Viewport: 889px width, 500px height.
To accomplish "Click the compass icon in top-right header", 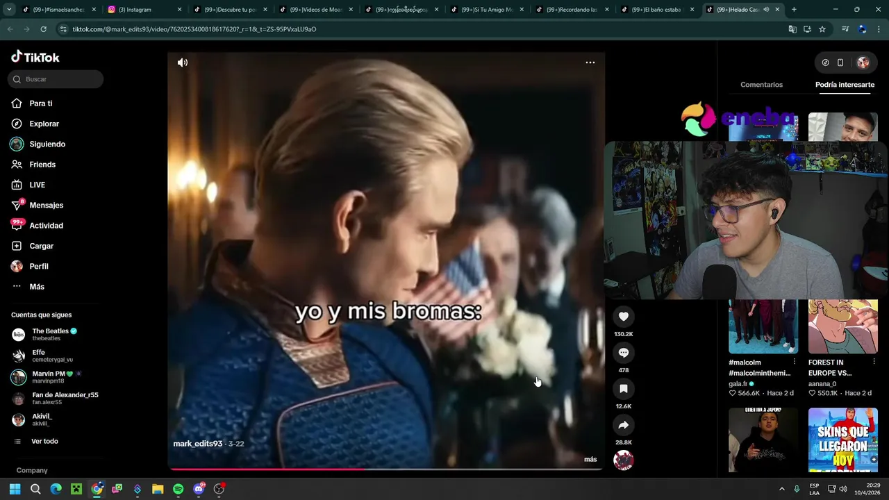I will (825, 62).
